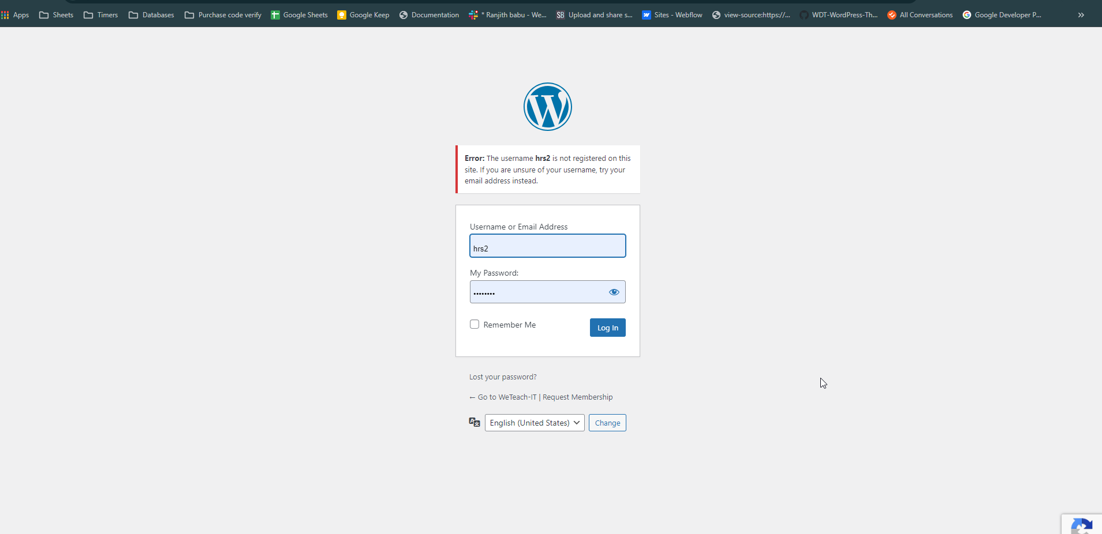Image resolution: width=1102 pixels, height=534 pixels.
Task: Open the Databases bookmarks folder
Action: [x=151, y=15]
